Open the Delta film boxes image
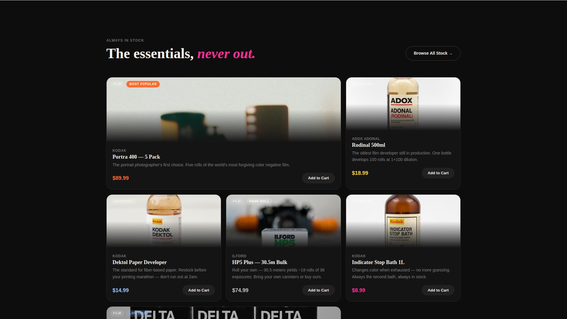567x319 pixels. [x=224, y=313]
